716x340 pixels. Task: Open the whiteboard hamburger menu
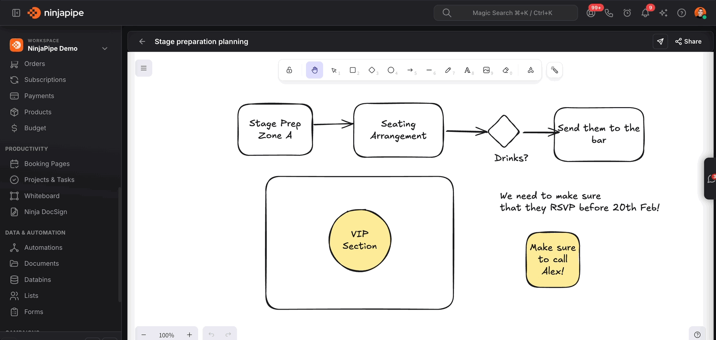[144, 68]
